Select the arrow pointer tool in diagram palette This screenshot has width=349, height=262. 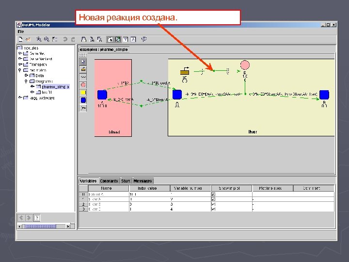point(83,62)
